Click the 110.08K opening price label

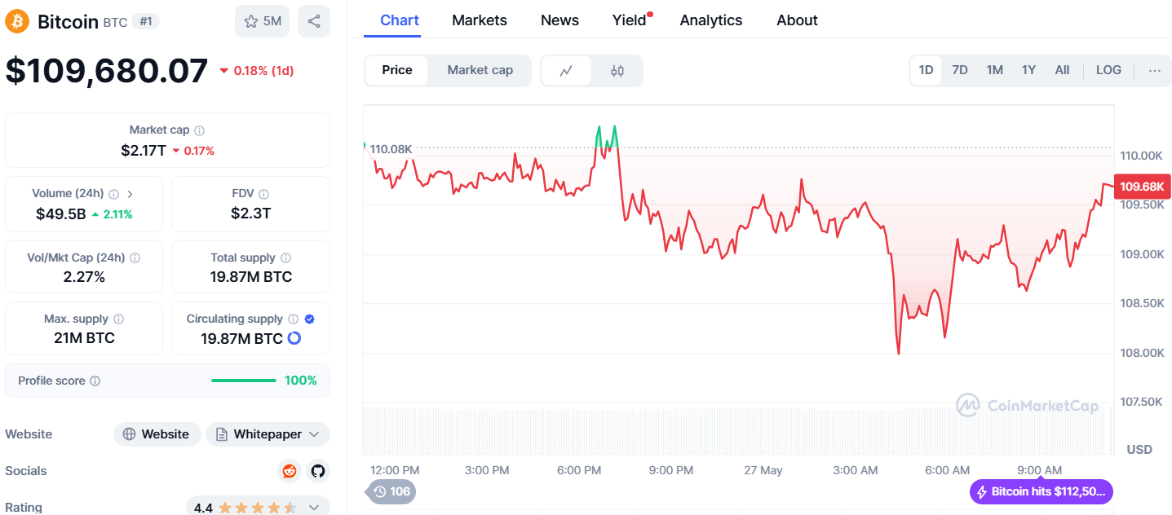pos(391,149)
